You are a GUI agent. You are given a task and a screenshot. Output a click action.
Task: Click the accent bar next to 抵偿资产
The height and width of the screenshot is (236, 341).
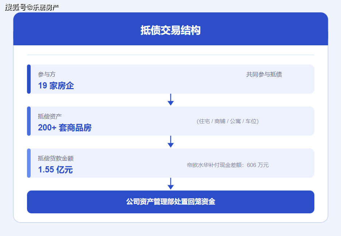pos(28,121)
